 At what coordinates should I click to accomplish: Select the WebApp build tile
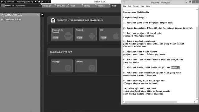(x=62, y=66)
